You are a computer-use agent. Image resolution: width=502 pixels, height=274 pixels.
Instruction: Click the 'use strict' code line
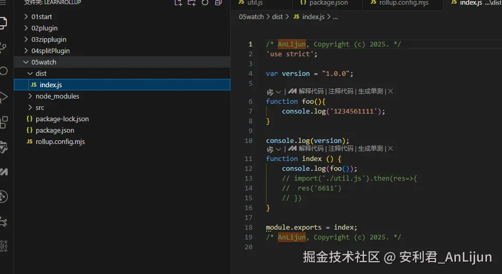point(292,54)
